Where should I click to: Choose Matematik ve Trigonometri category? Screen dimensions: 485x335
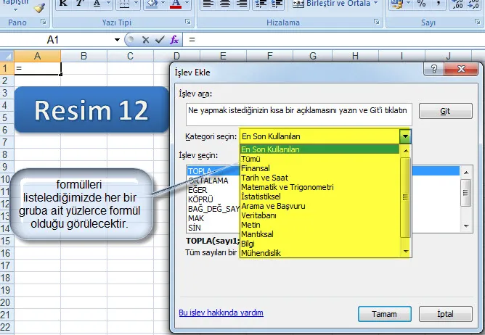click(x=287, y=187)
